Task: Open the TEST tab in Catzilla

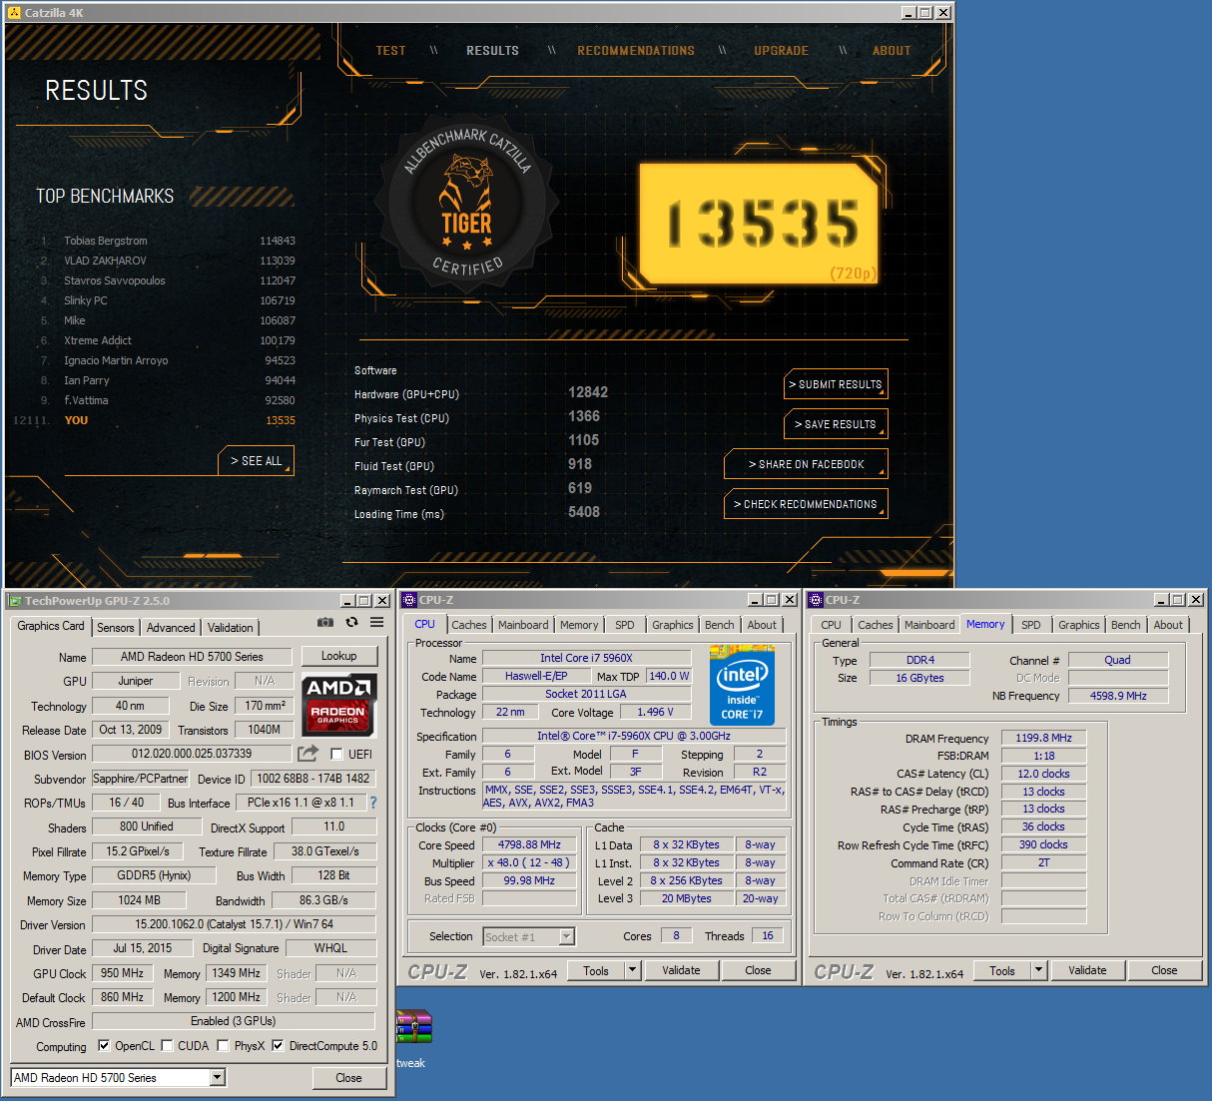Action: click(x=390, y=50)
